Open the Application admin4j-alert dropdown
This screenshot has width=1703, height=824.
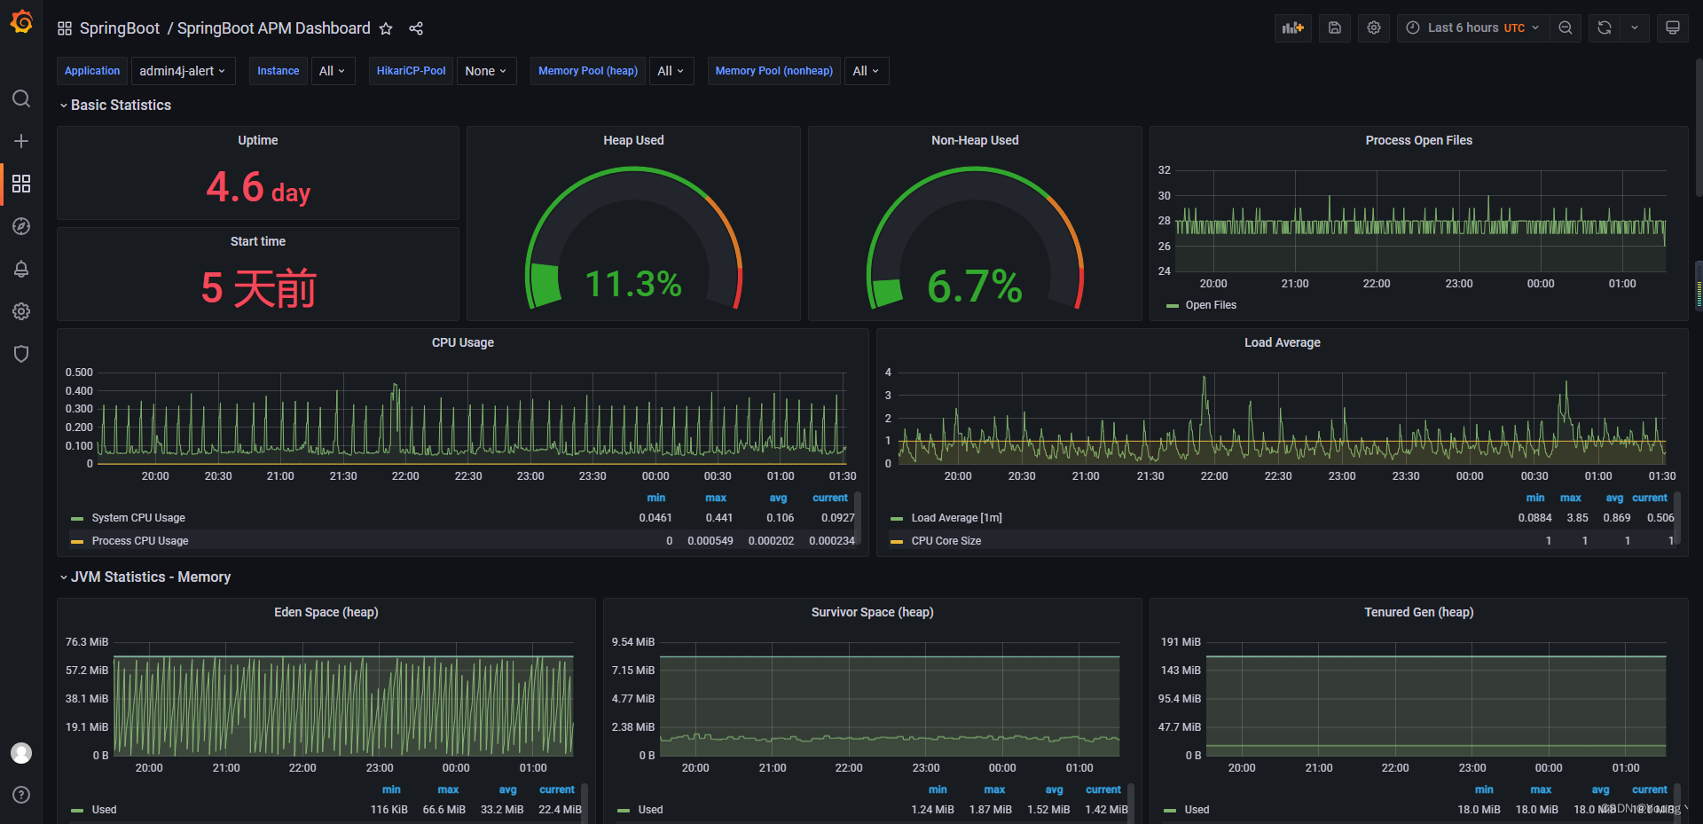tap(183, 71)
